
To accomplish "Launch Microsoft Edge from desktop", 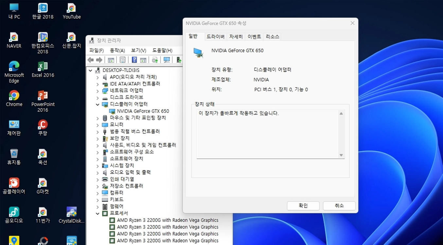I will point(14,72).
